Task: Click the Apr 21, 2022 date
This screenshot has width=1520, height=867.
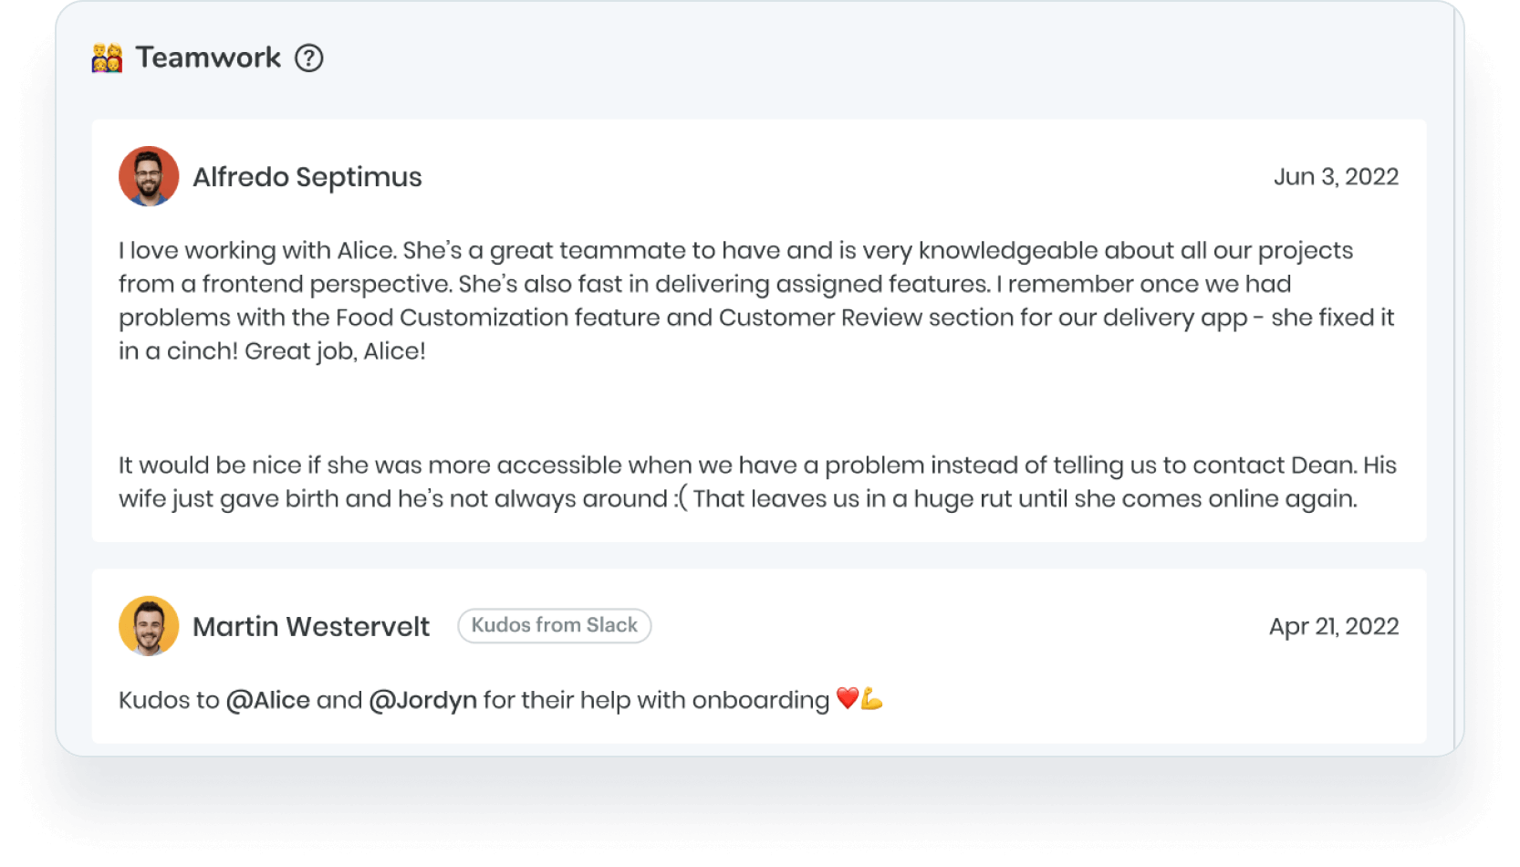Action: tap(1333, 627)
